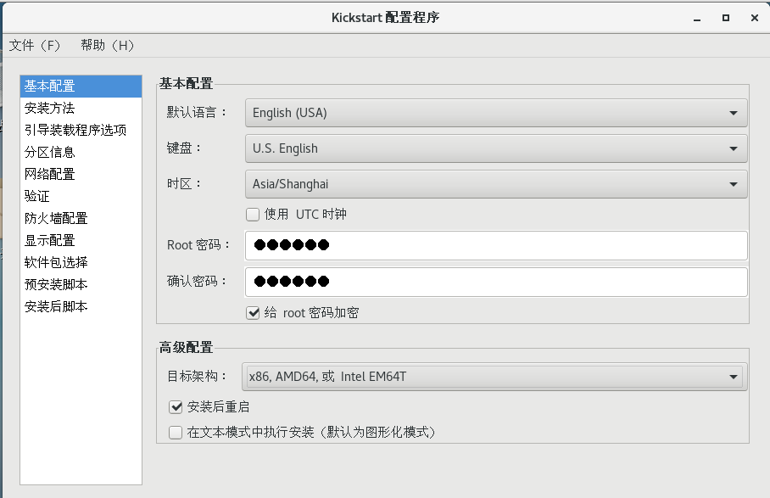Open 网络配置 section
770x498 pixels.
tap(81, 175)
